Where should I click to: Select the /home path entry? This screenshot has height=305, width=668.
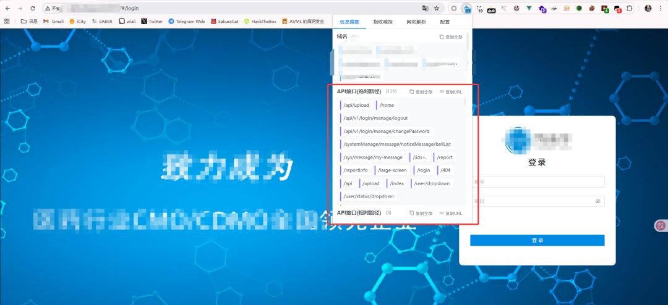387,105
